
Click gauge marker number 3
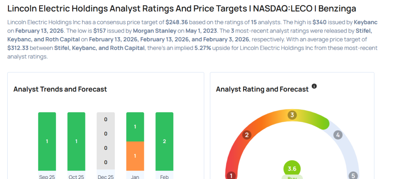[292, 115]
